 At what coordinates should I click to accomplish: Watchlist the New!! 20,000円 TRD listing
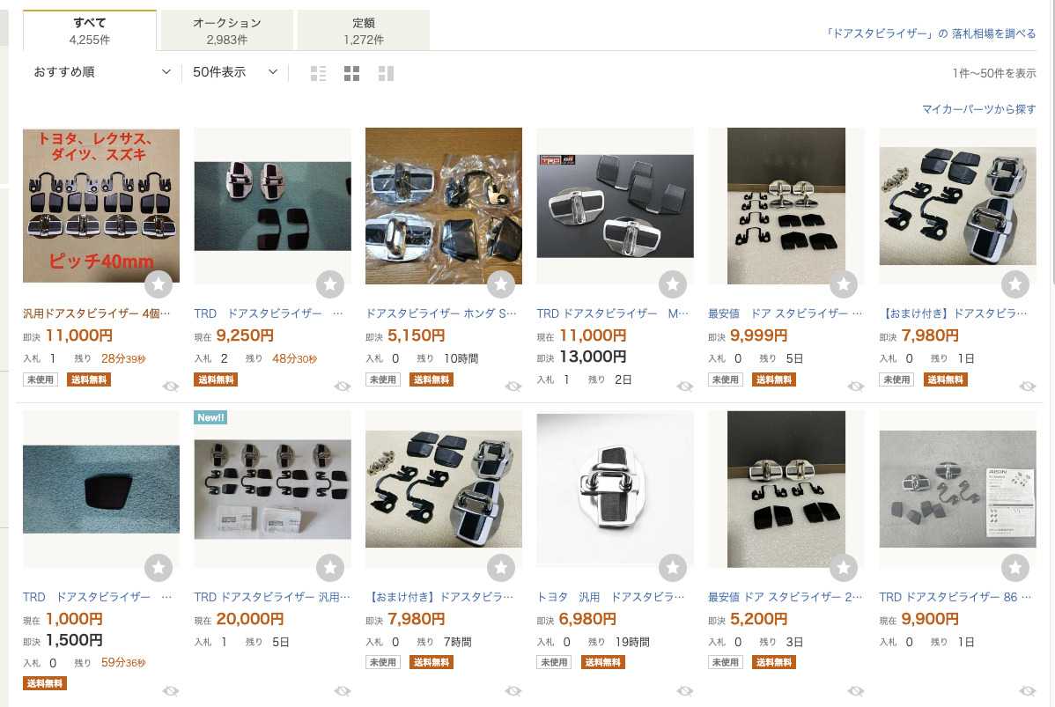[x=330, y=568]
